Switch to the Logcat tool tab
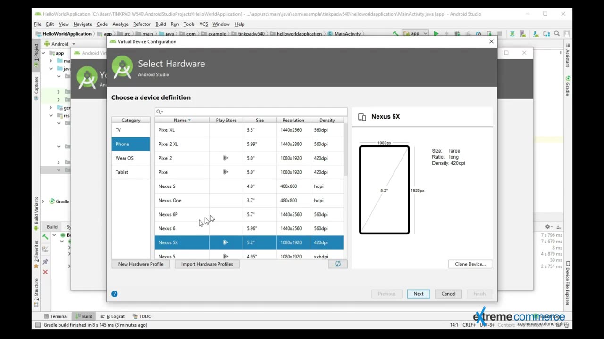The image size is (604, 339). tap(112, 316)
